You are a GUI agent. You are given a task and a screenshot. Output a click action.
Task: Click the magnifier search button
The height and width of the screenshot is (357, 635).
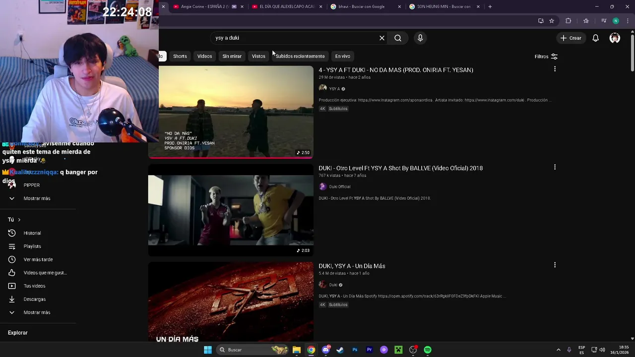click(398, 38)
